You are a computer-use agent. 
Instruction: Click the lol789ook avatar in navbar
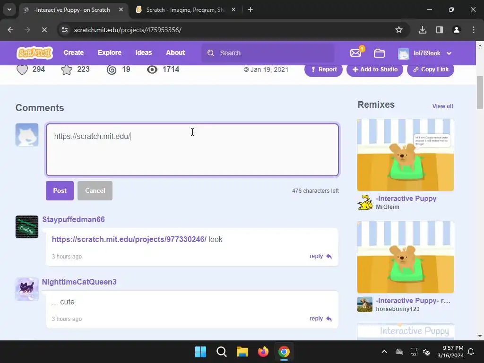click(404, 53)
